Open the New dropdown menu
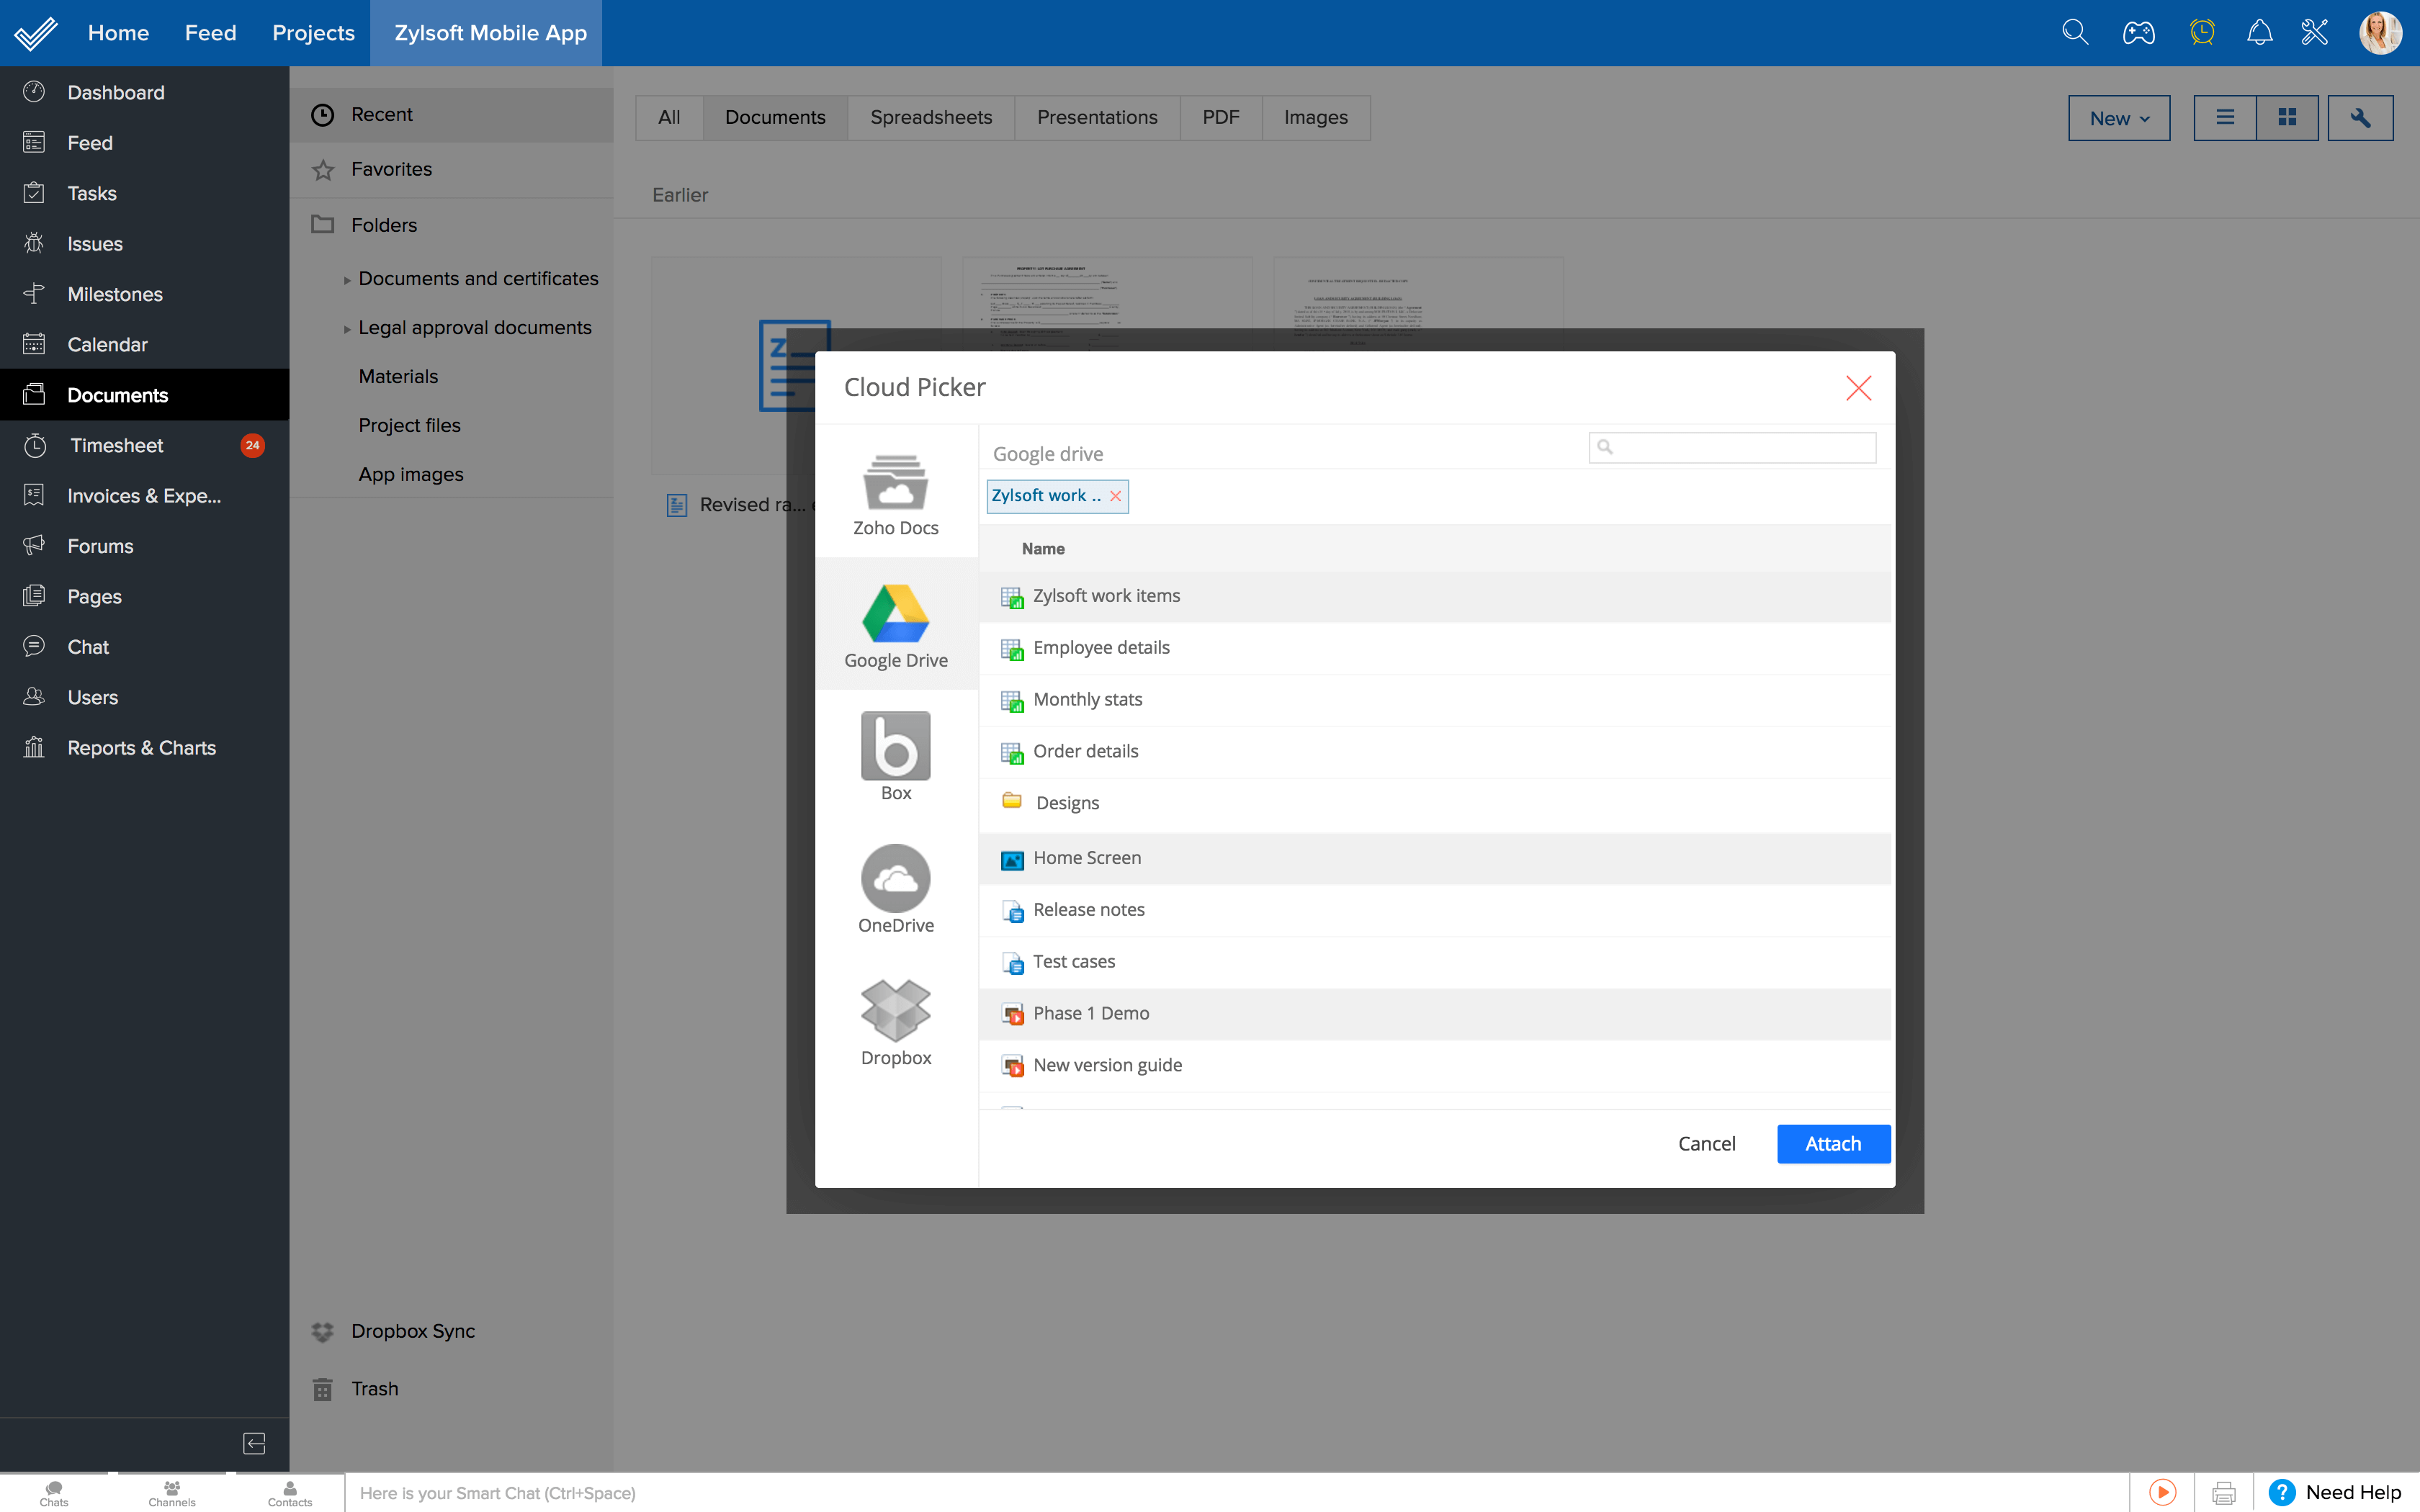Image resolution: width=2420 pixels, height=1512 pixels. tap(2118, 117)
